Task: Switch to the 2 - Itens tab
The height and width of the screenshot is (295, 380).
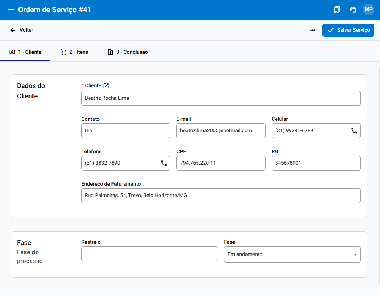Action: point(75,52)
